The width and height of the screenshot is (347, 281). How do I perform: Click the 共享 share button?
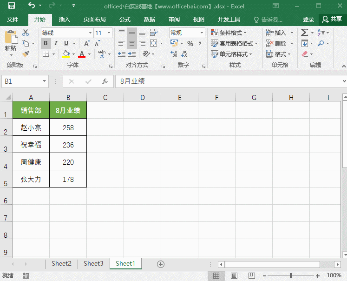pyautogui.click(x=332, y=20)
